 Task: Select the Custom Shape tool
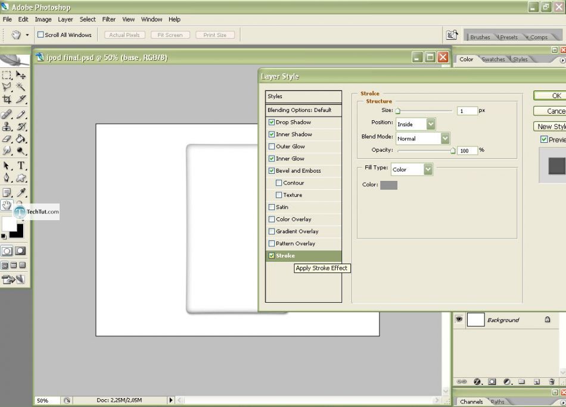[x=21, y=178]
